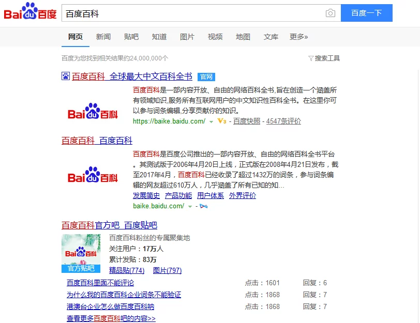Open image search via camera icon
Screen dimensions: 420x323
tap(330, 13)
